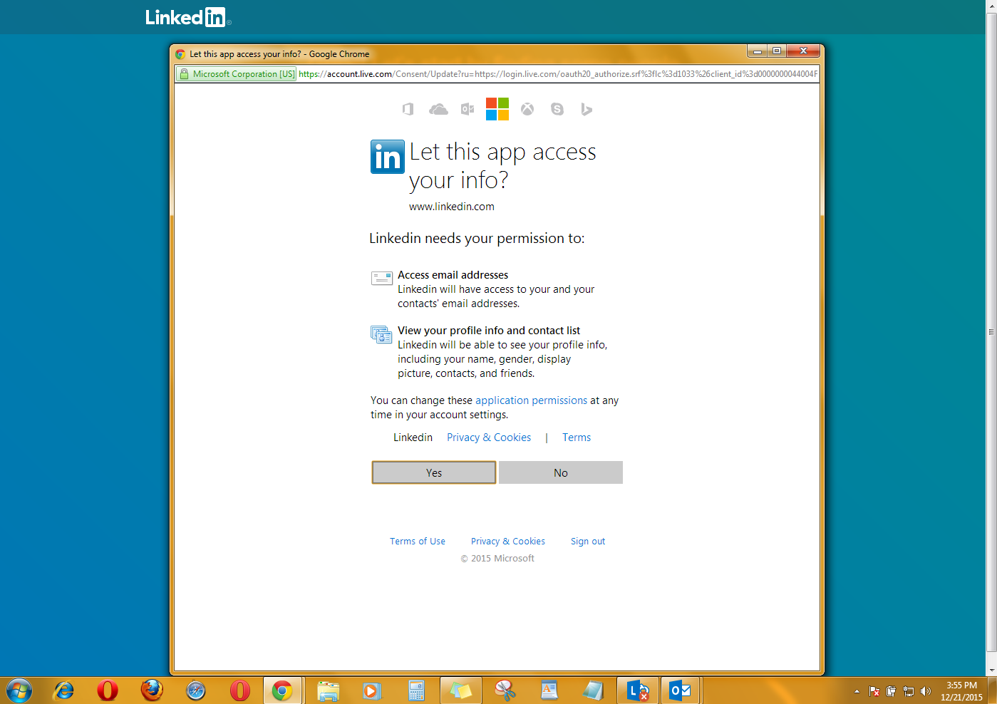Open Windows Media Player from taskbar
The width and height of the screenshot is (997, 704).
373,690
